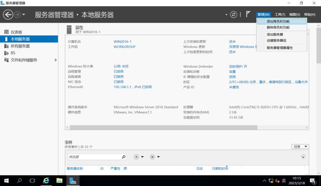Select 本地服务器 in the sidebar
The image size is (321, 186).
point(29,39)
